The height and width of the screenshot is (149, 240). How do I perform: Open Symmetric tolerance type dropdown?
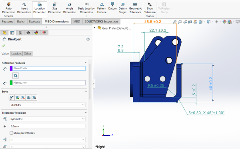(x=48, y=119)
